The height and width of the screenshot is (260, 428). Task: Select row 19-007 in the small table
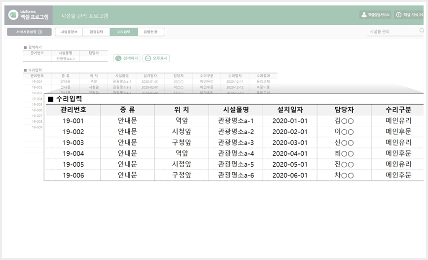[x=37, y=116]
